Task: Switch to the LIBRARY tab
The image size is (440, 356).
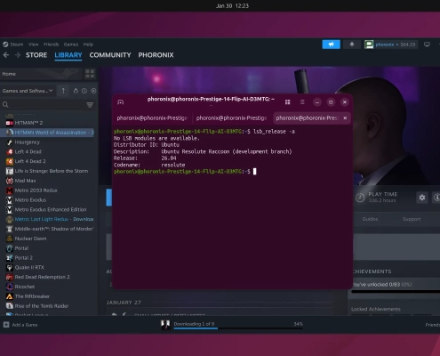Action: 68,55
